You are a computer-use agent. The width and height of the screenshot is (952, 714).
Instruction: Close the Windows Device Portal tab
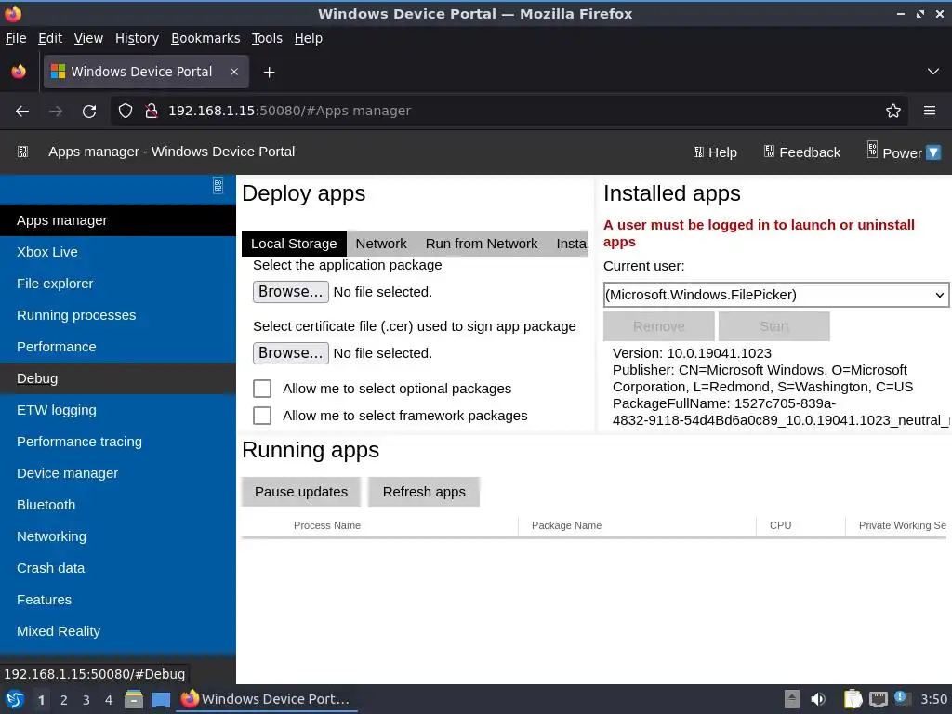coord(234,72)
